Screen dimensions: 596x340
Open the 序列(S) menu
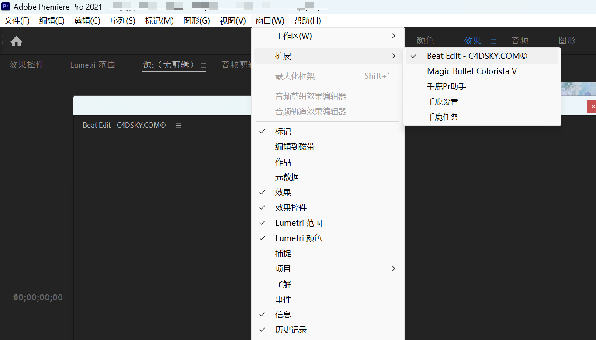coord(122,20)
